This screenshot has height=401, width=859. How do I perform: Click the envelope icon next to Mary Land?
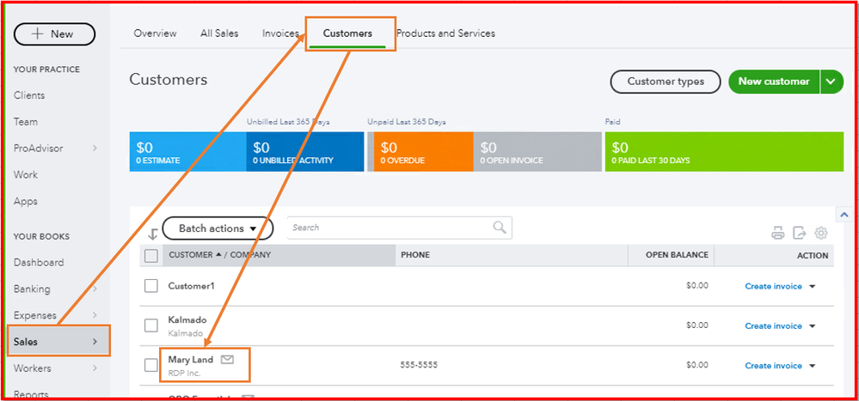(x=227, y=360)
